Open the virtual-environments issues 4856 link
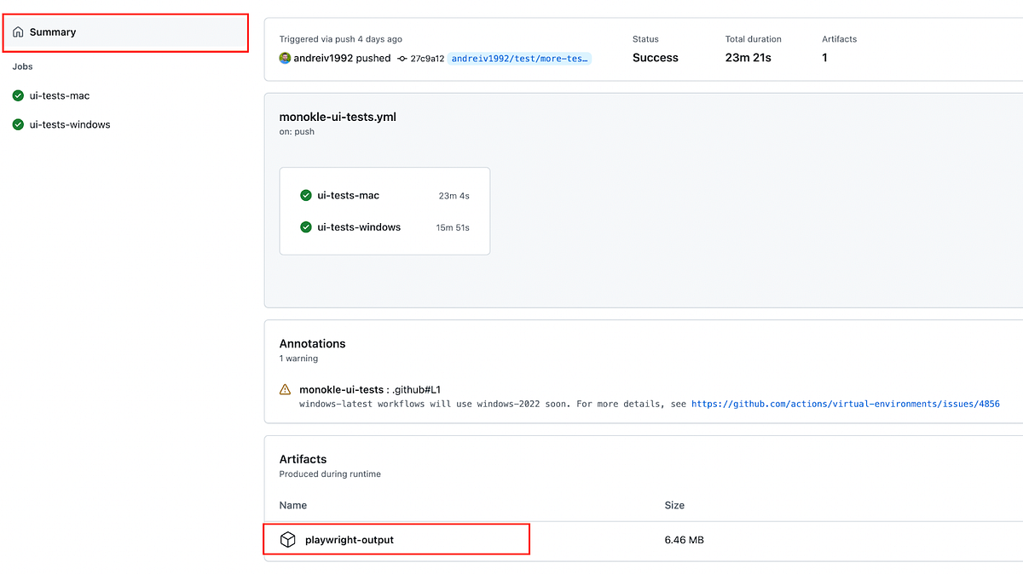Screen dimensions: 1023x574 [x=845, y=404]
